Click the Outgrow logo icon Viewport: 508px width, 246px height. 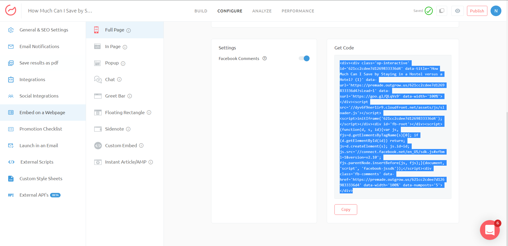pos(11,11)
